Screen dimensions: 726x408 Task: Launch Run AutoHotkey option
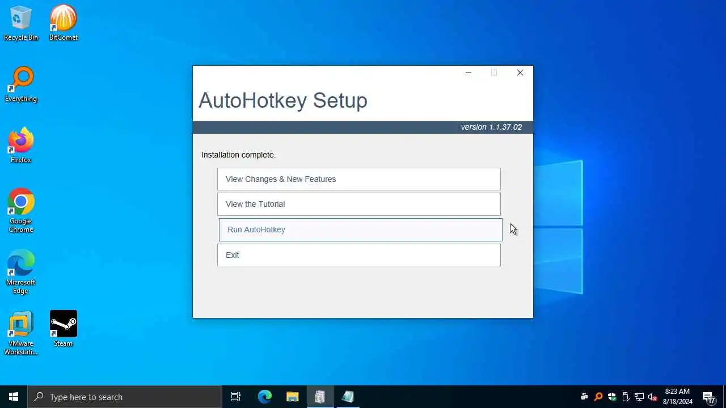[360, 229]
